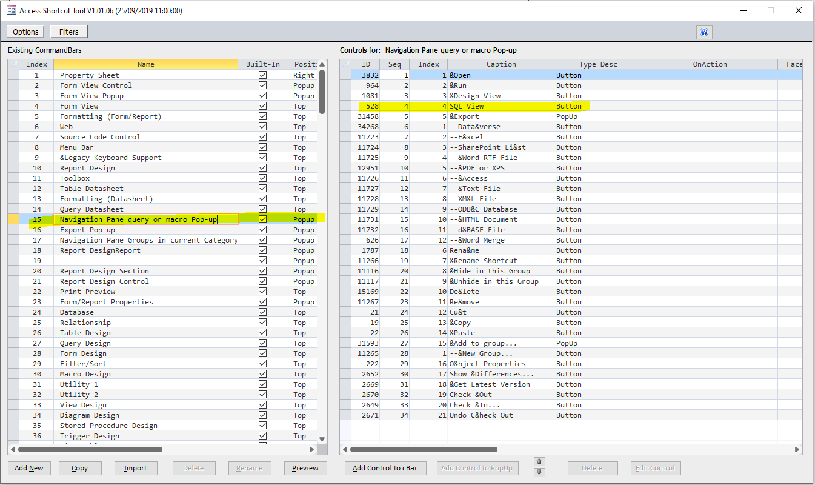The height and width of the screenshot is (485, 815).
Task: Select the '--SharePoint Li&st' caption
Action: point(488,147)
